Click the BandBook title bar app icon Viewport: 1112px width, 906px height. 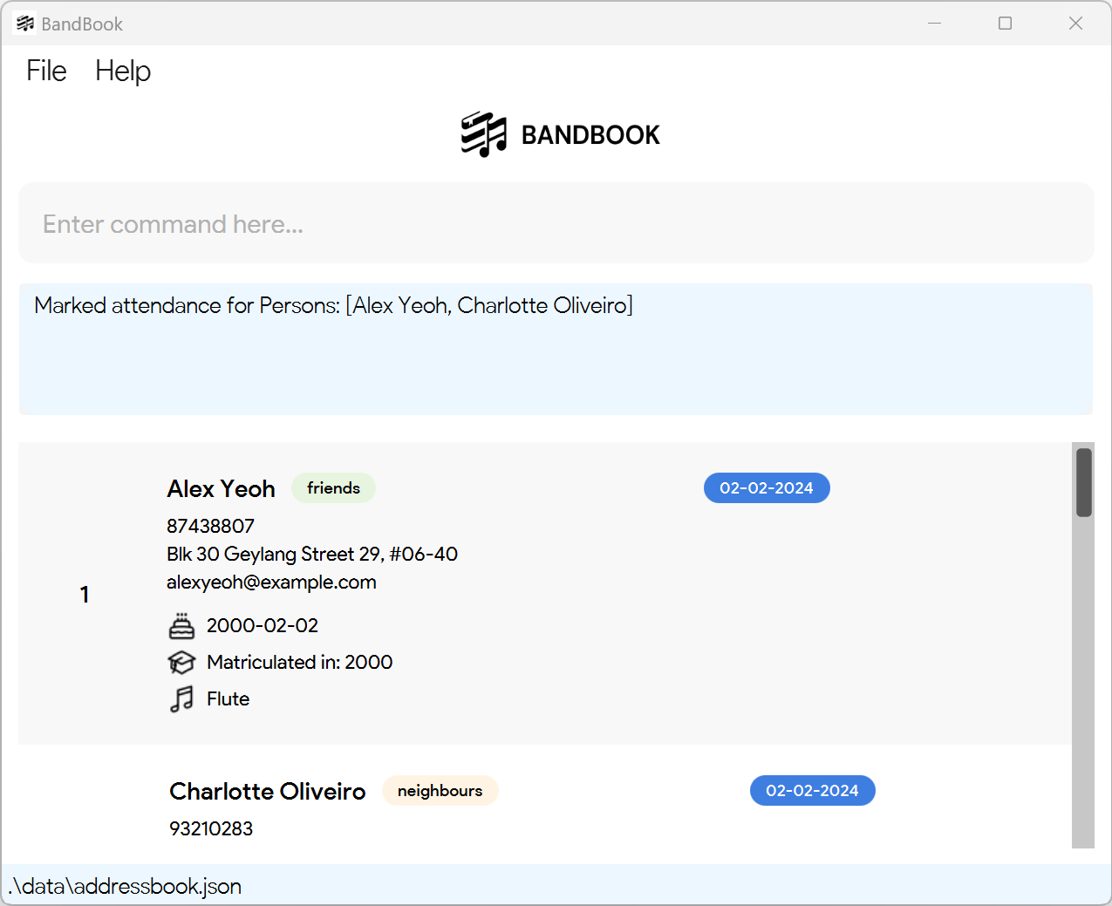coord(25,24)
